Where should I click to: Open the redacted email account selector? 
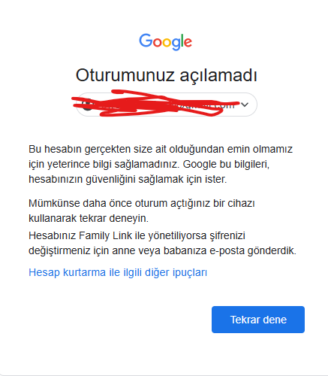167,105
